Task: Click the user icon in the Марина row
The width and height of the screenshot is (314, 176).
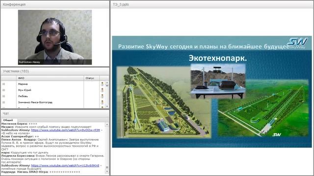Action: tap(102, 84)
